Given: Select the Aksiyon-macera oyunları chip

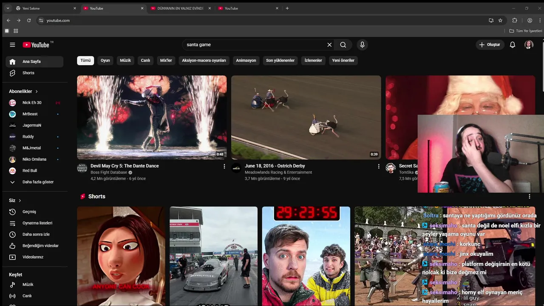Looking at the screenshot, I should coord(204,60).
